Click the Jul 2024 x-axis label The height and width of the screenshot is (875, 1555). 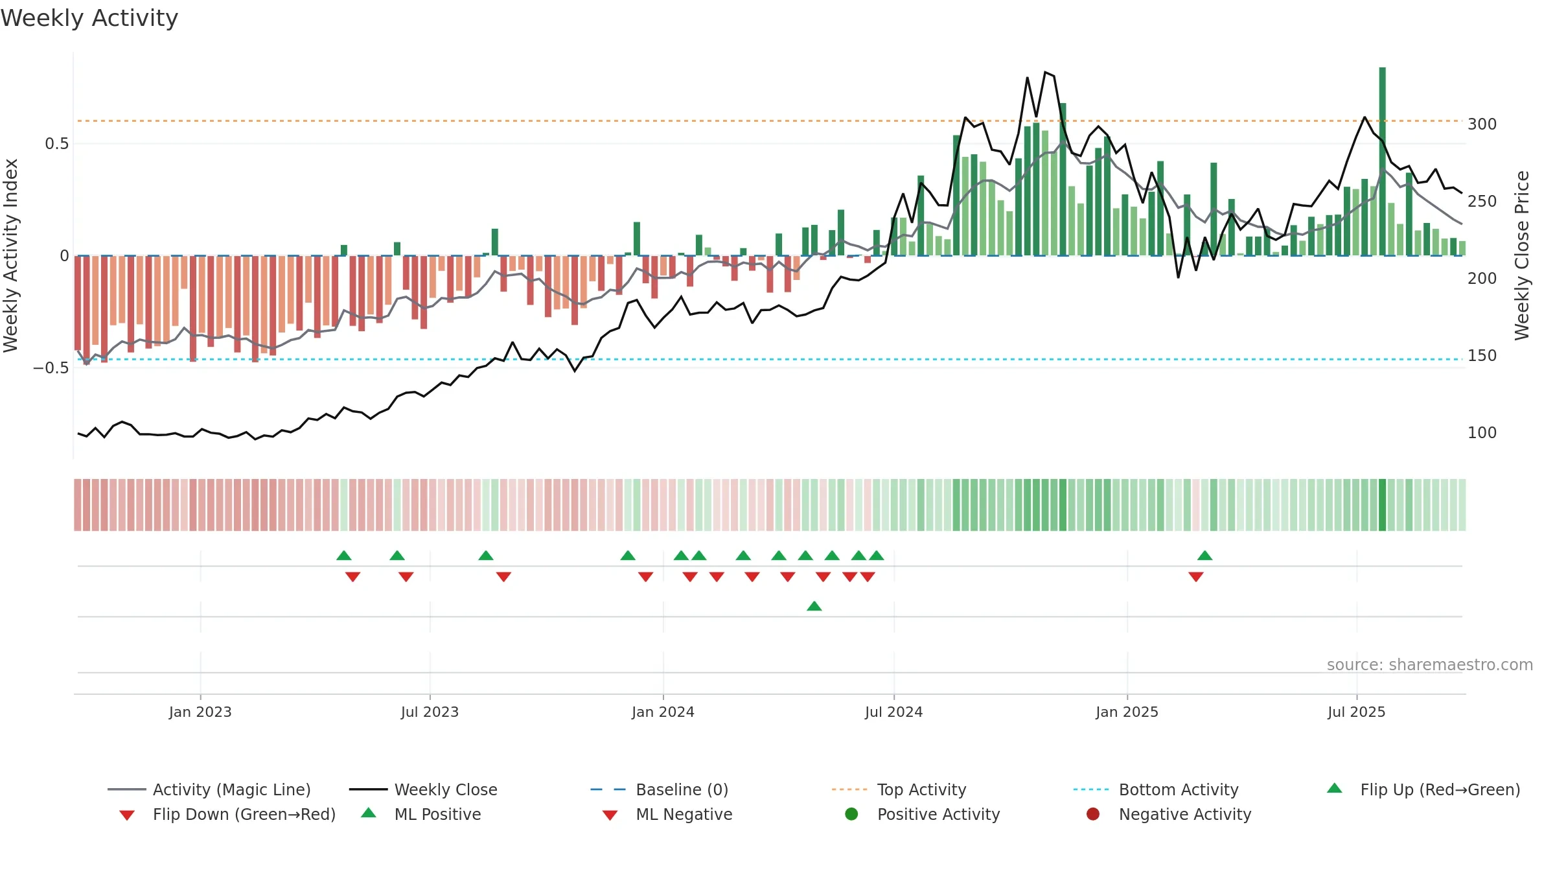[893, 712]
